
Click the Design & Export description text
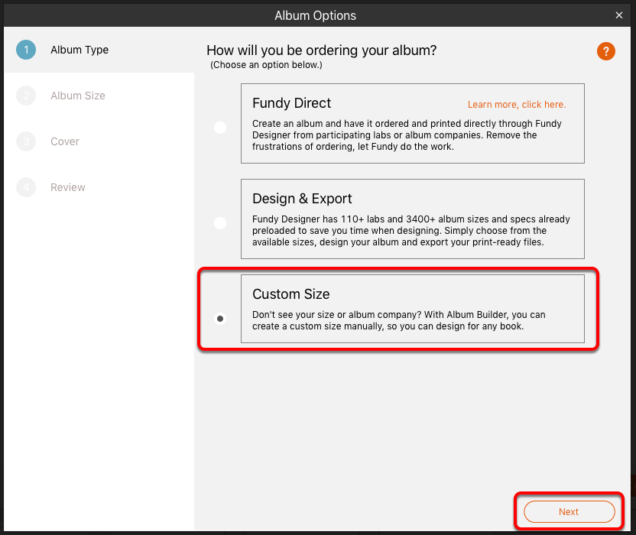pos(411,230)
